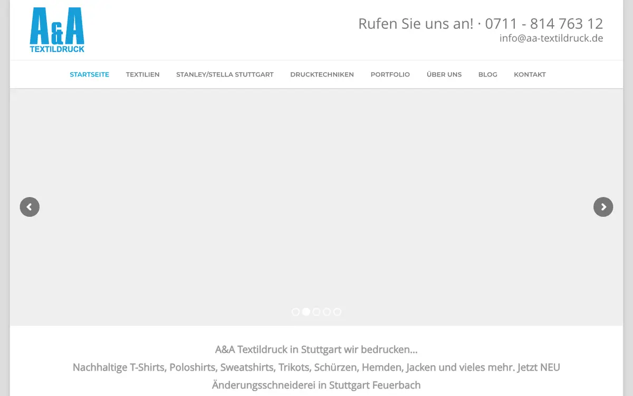Click the phone number 0711 - 814 763 12

click(544, 24)
